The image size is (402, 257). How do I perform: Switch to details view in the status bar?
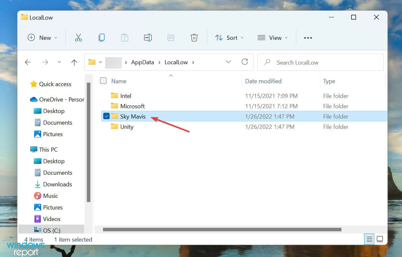[370, 239]
